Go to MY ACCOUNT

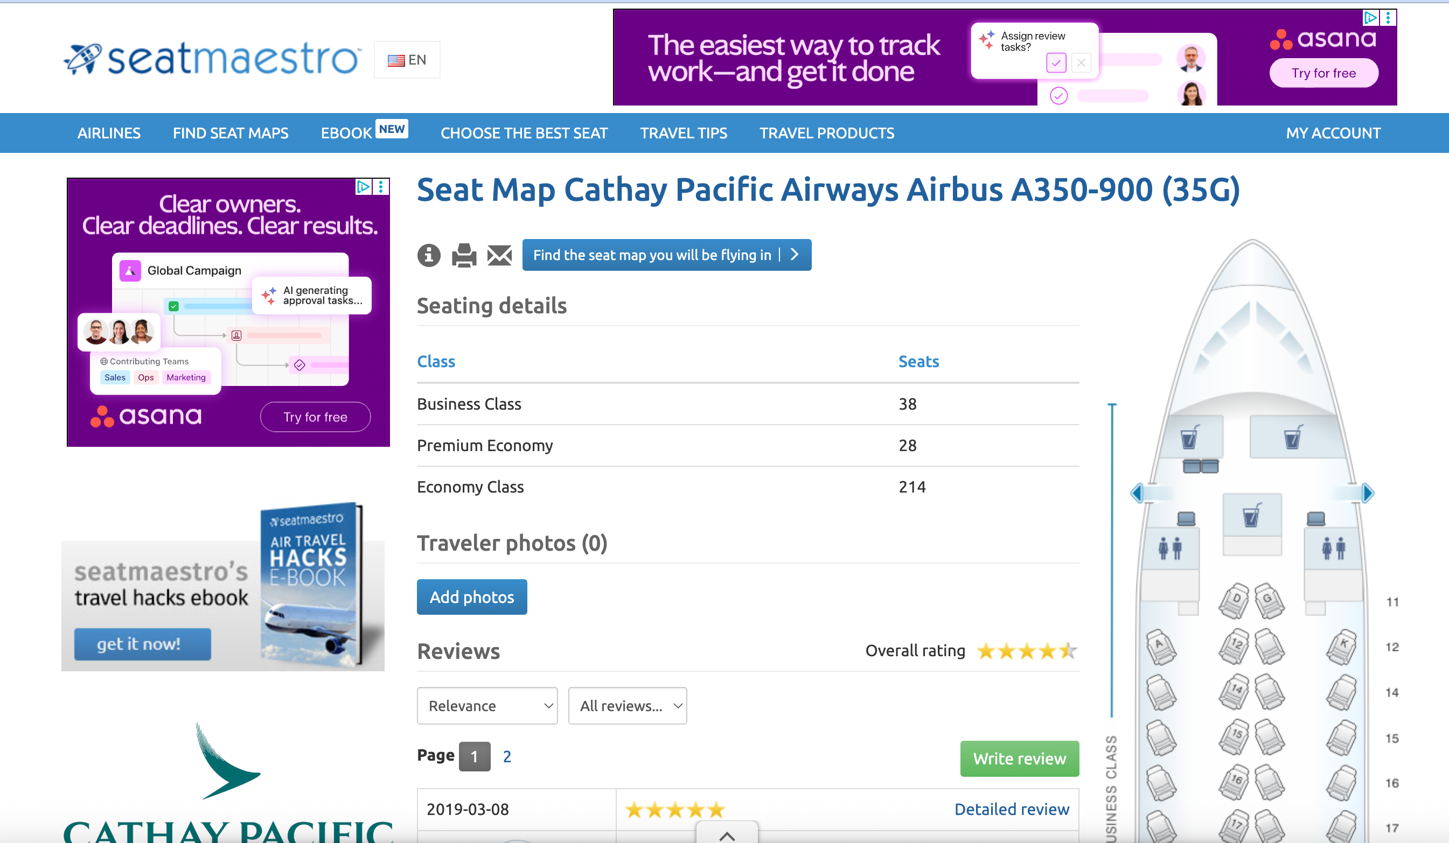click(x=1333, y=133)
